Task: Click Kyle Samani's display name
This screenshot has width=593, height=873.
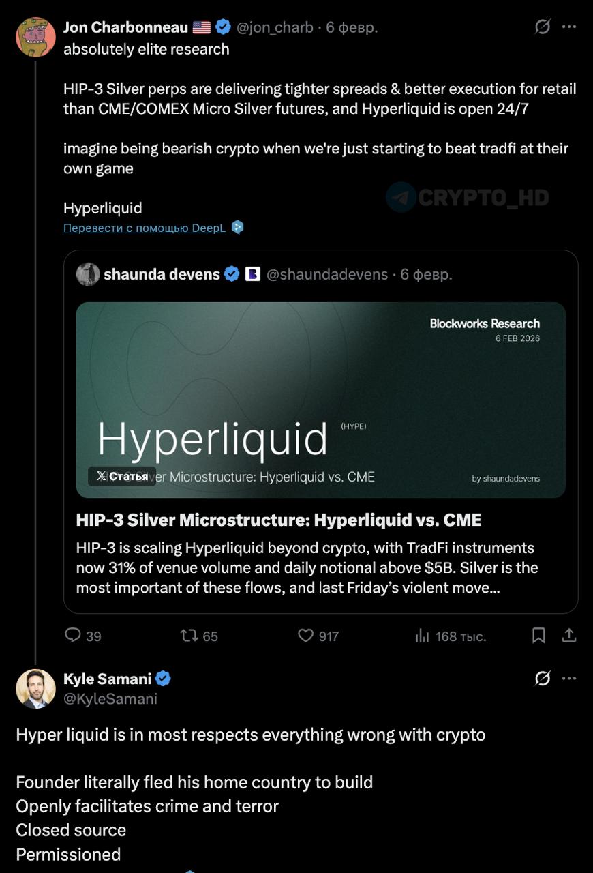Action: click(x=107, y=679)
